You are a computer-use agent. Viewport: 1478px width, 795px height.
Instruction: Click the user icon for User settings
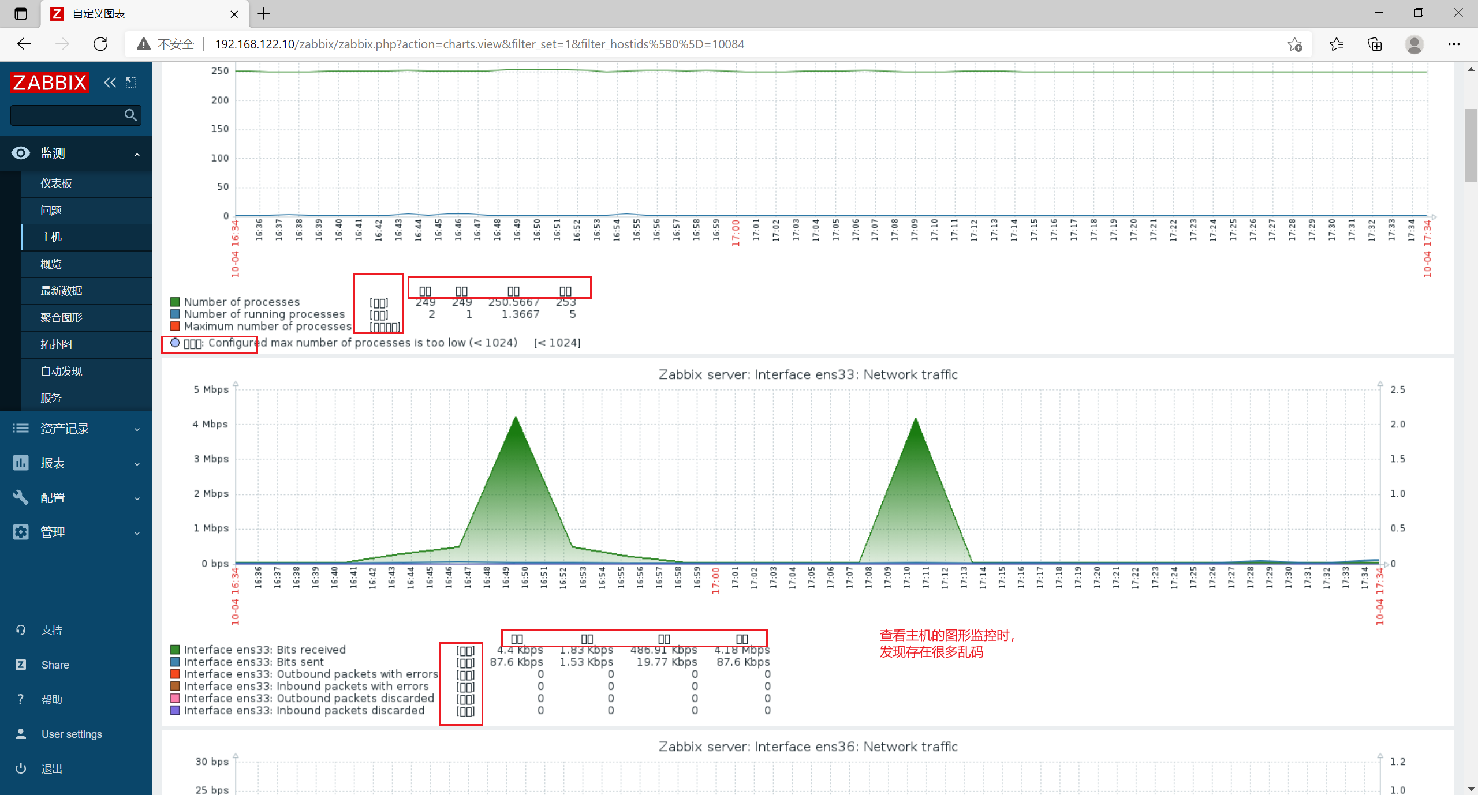tap(21, 734)
